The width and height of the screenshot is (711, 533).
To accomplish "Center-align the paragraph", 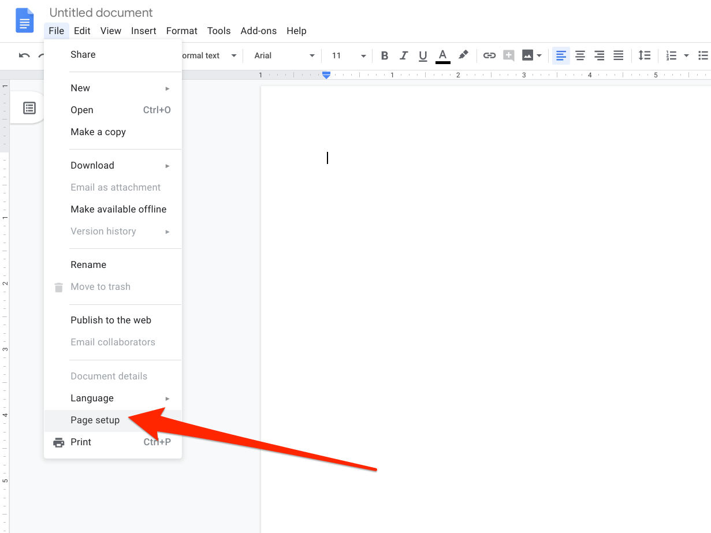I will (580, 55).
